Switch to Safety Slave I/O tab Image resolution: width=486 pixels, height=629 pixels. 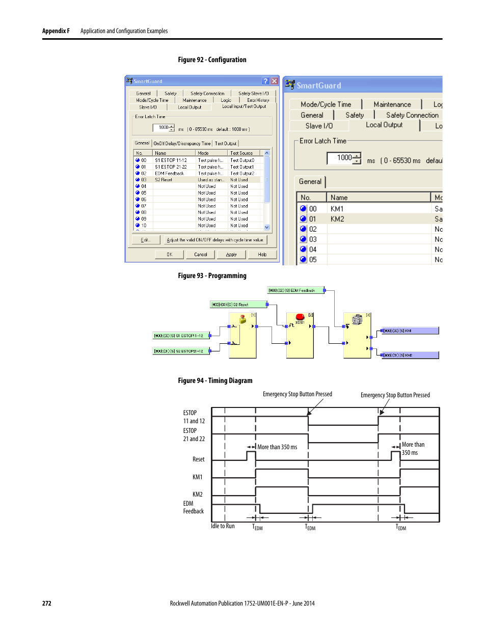click(x=253, y=94)
